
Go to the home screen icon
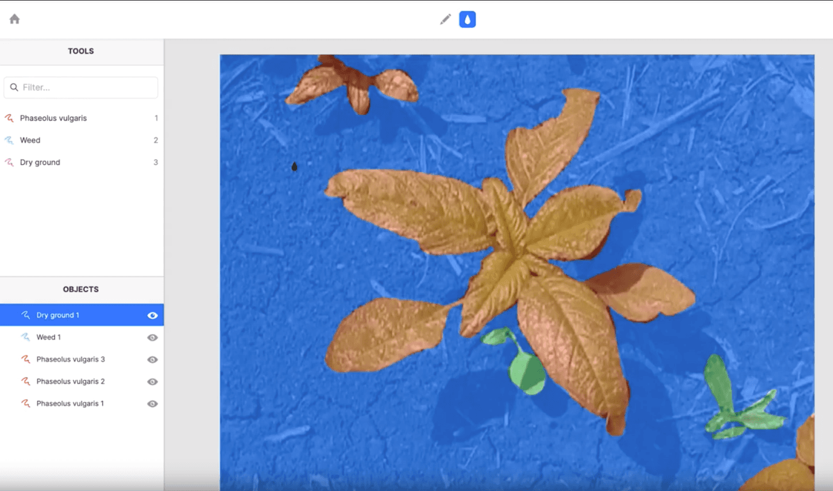15,19
